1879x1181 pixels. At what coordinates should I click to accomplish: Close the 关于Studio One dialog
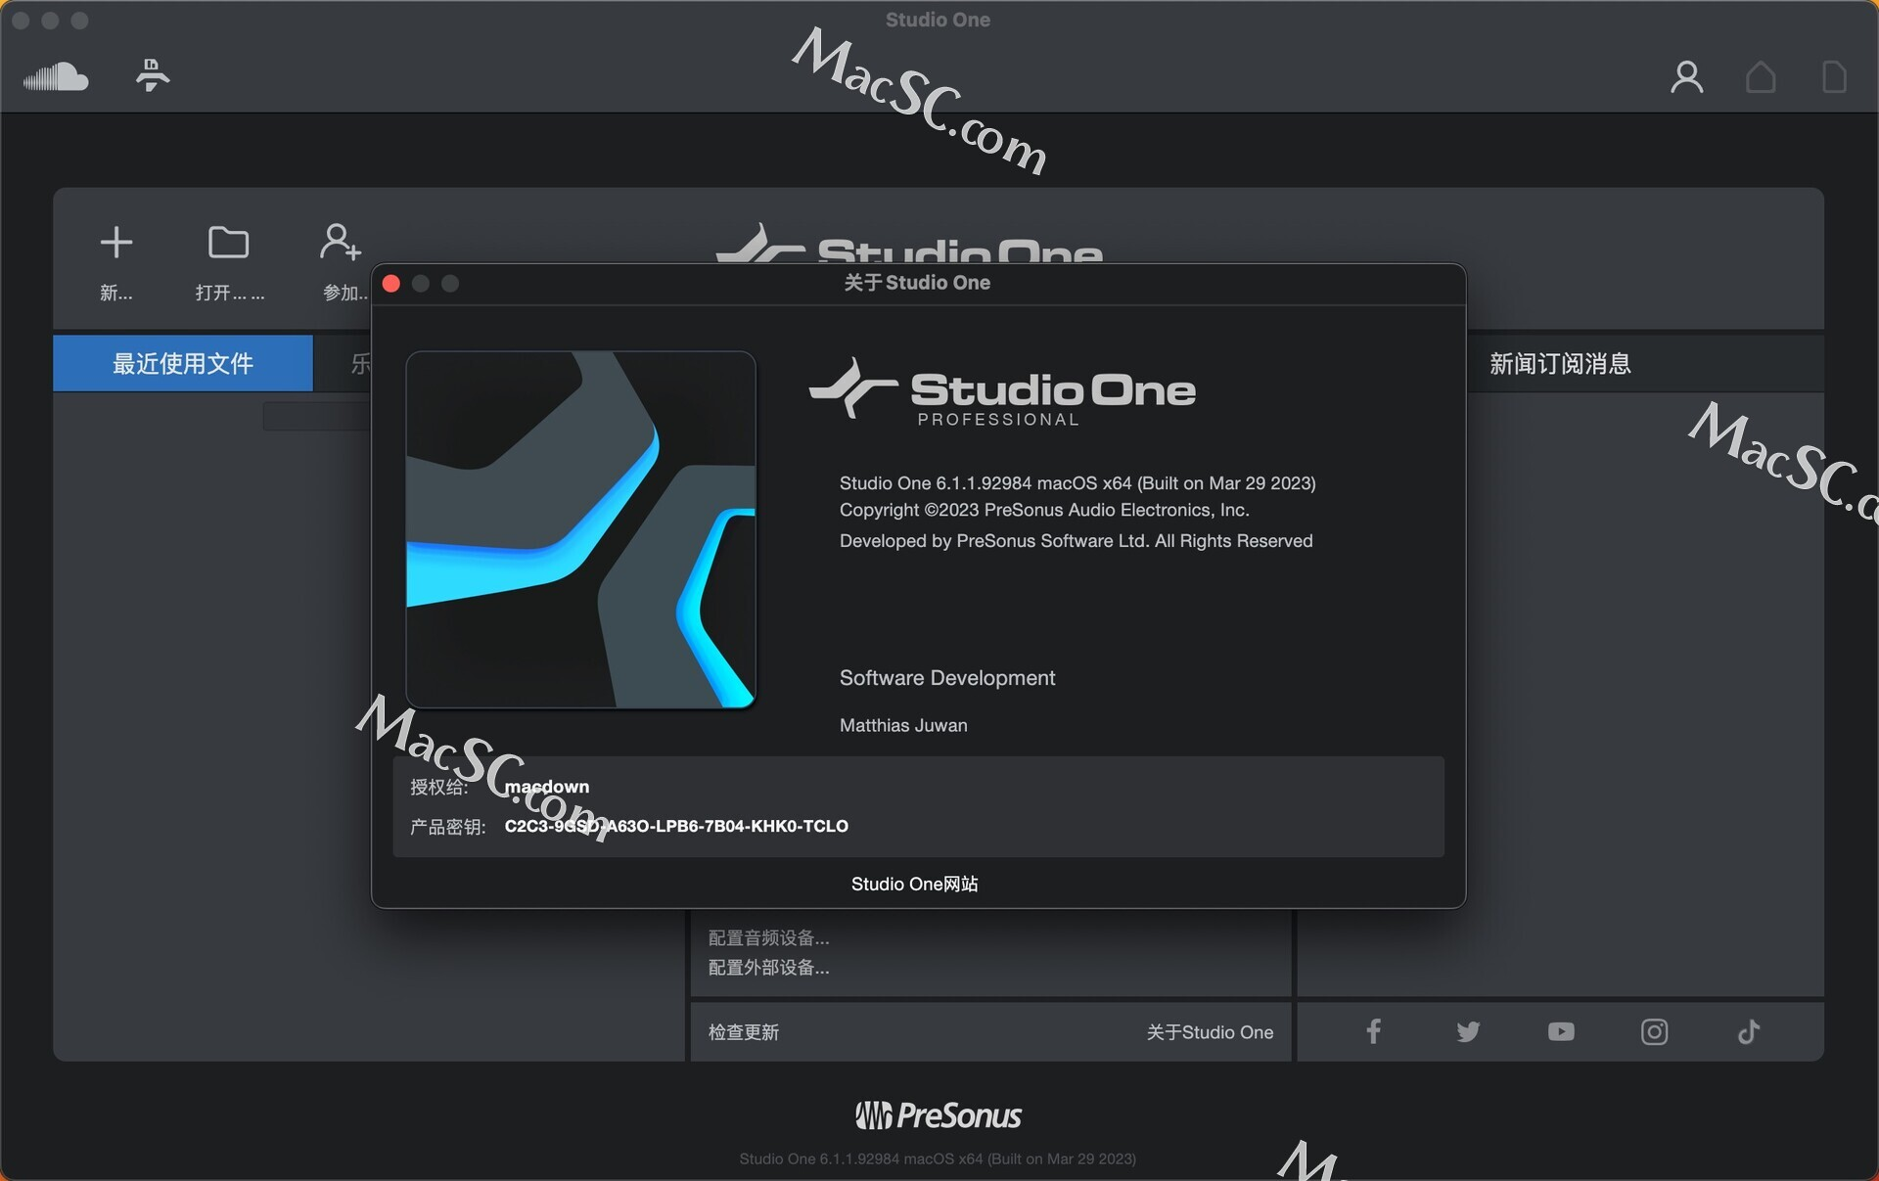(x=391, y=284)
